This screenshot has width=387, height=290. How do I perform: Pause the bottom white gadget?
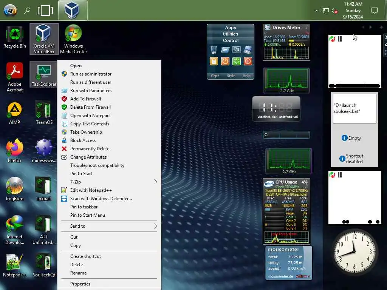[x=340, y=175]
